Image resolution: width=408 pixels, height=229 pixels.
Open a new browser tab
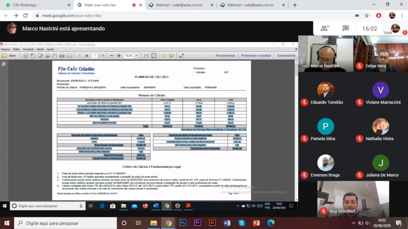[x=295, y=5]
